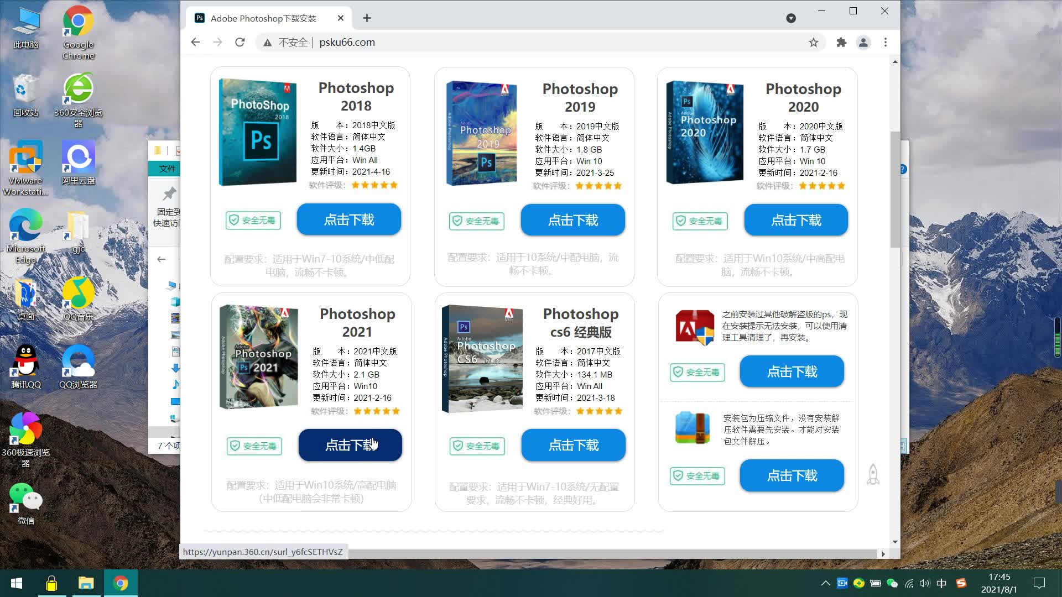Click the page's vertical scrollbar thumb

[x=895, y=189]
